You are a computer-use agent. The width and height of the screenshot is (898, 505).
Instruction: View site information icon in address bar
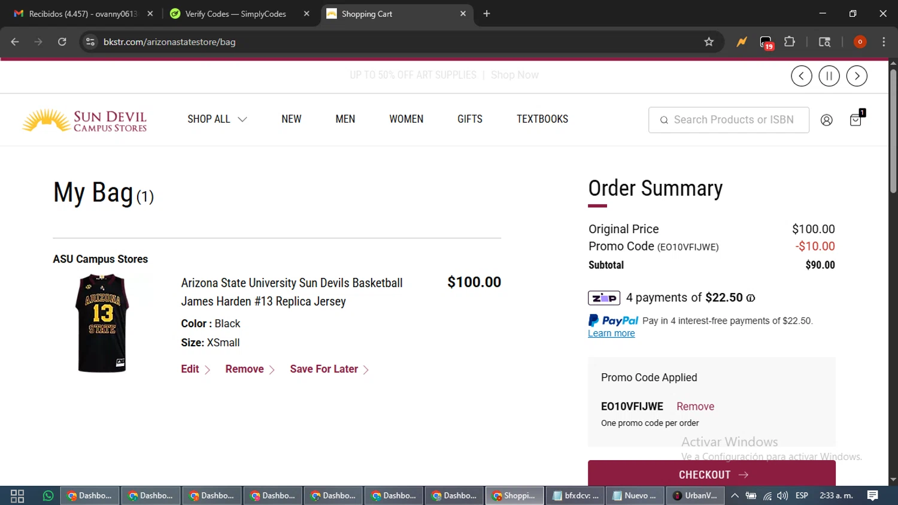point(90,42)
